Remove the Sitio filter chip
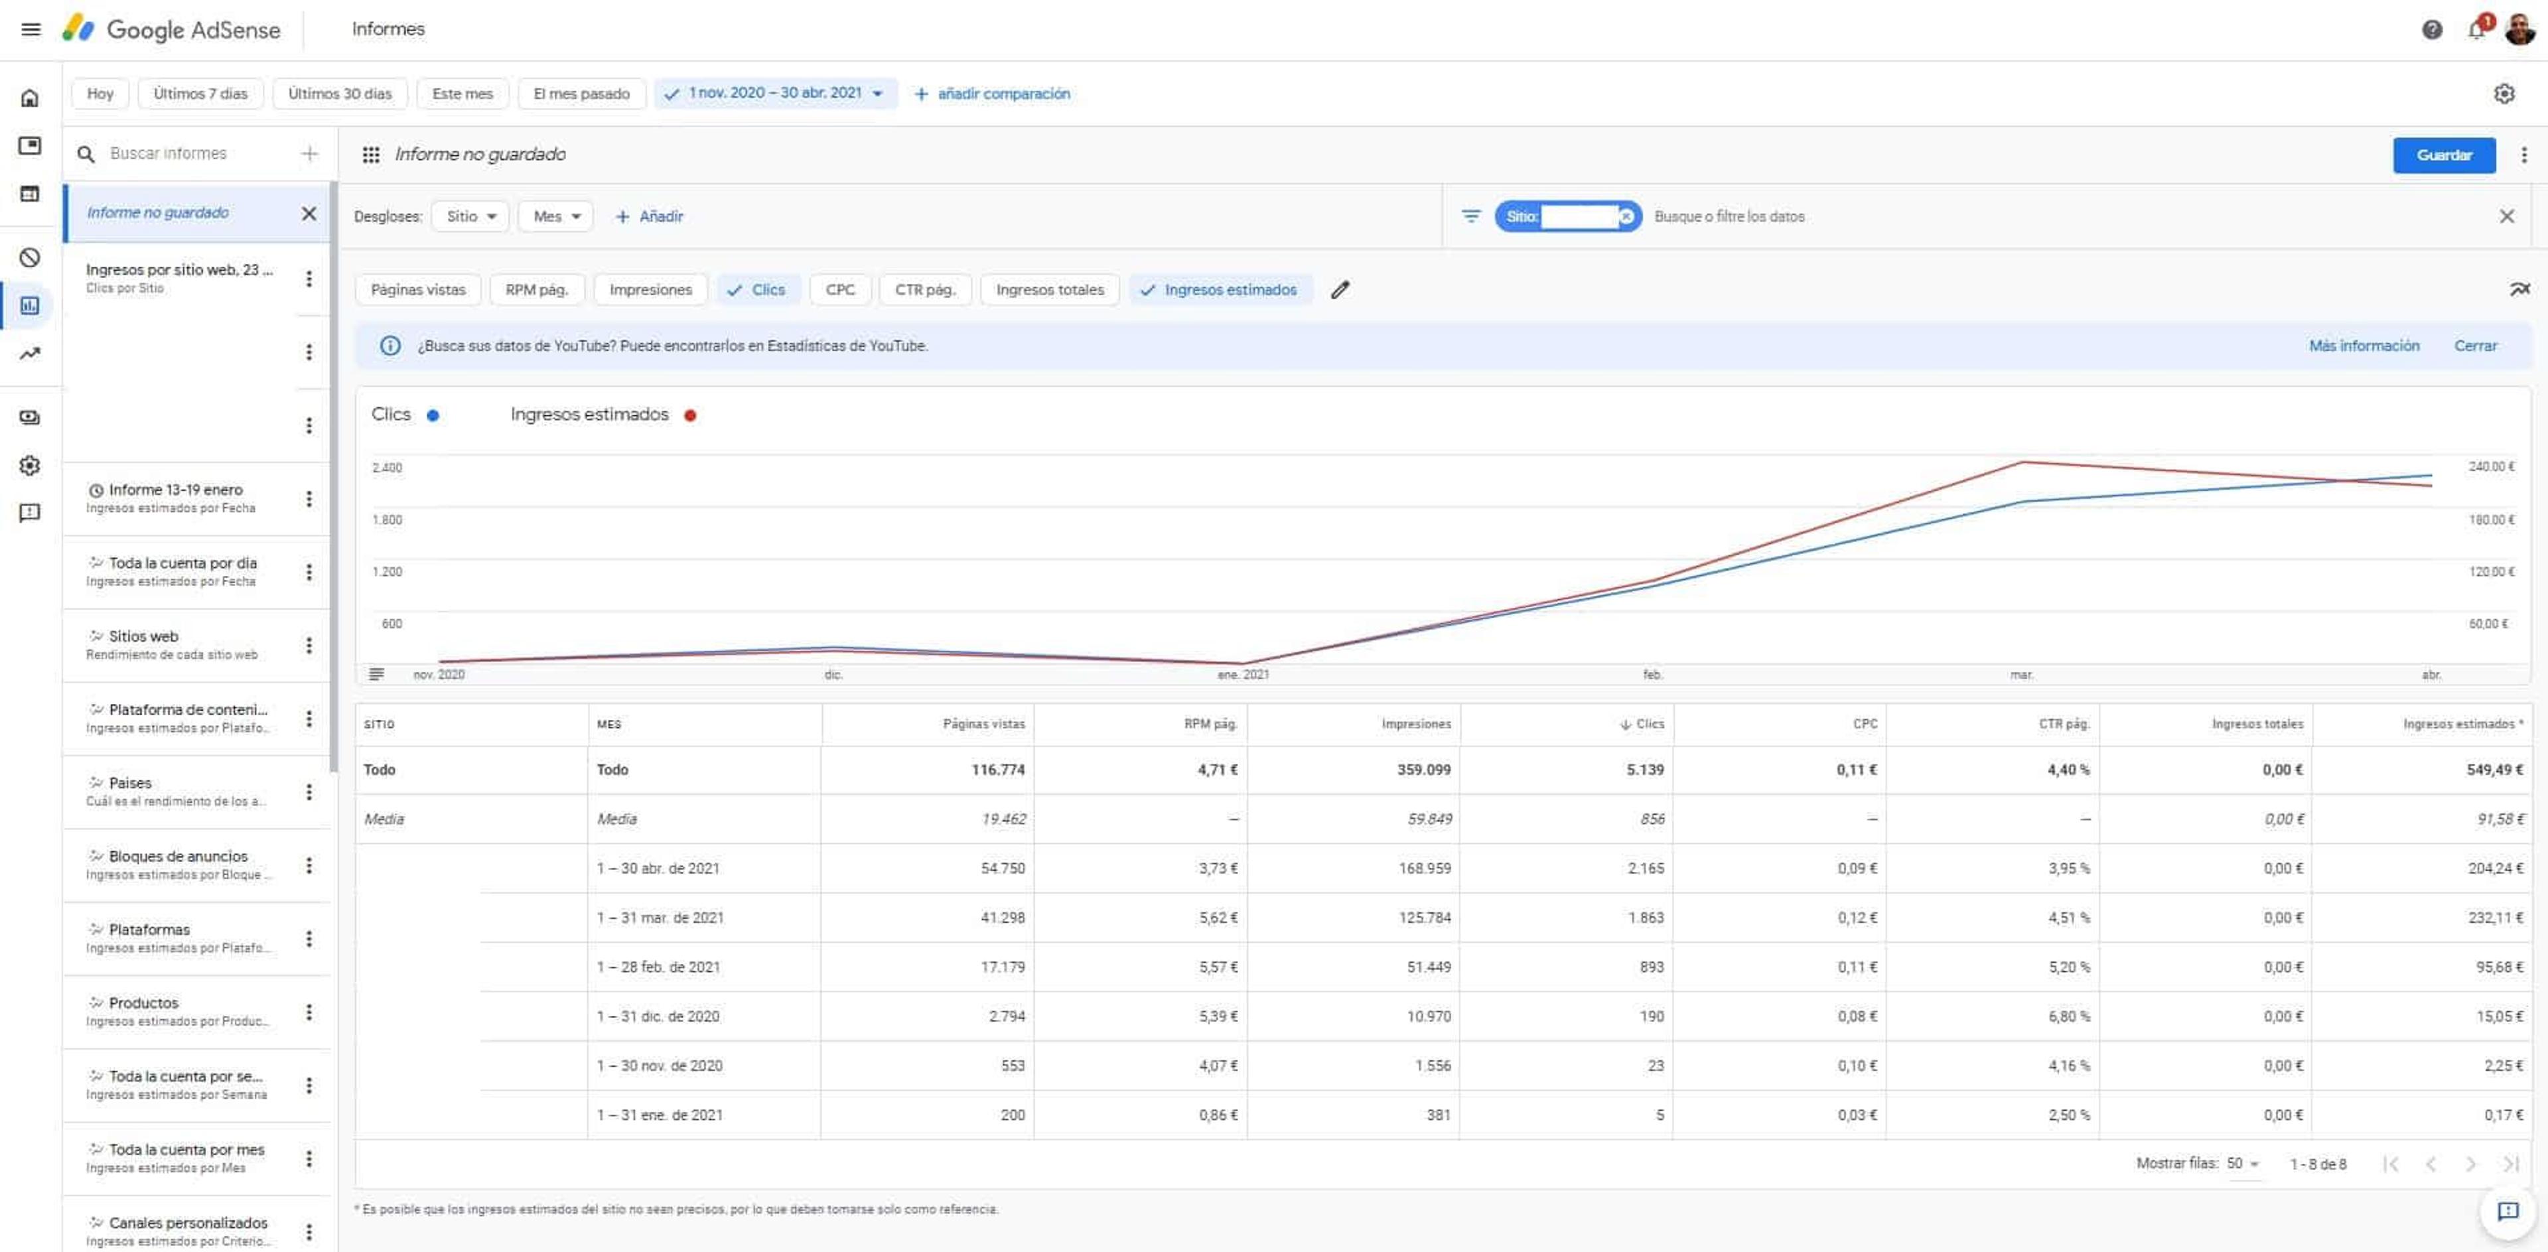Image resolution: width=2548 pixels, height=1252 pixels. click(1626, 216)
